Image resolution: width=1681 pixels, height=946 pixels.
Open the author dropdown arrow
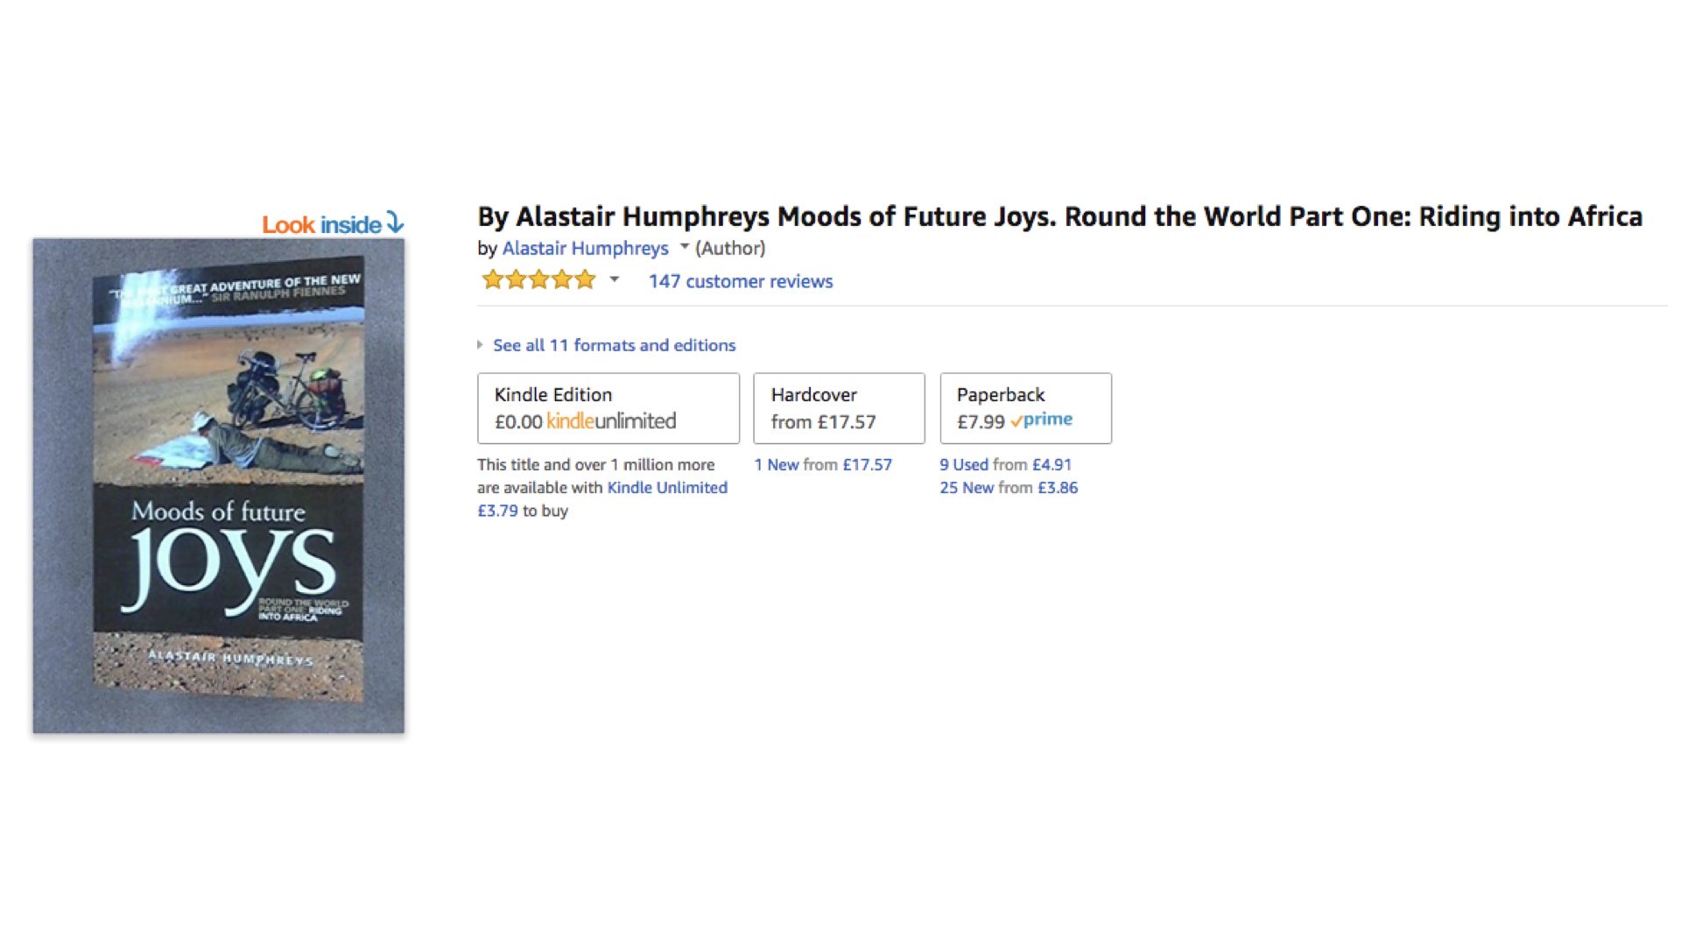[685, 247]
